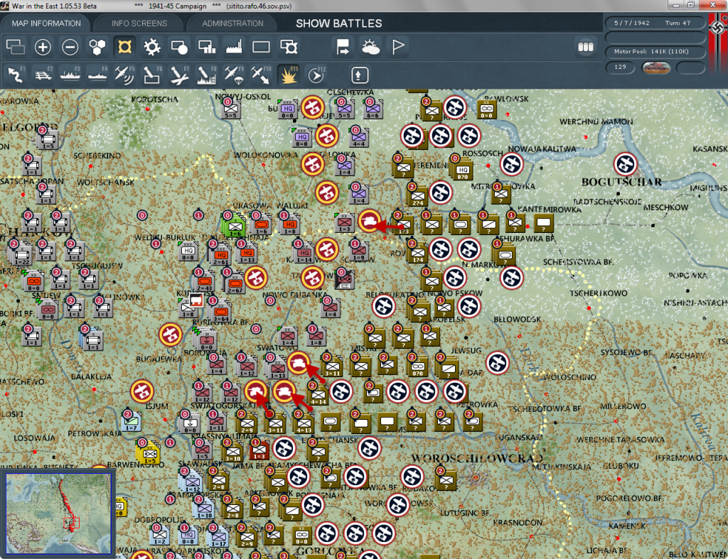Image resolution: width=728 pixels, height=559 pixels.
Task: Select the F4 ship mode icon
Action: pyautogui.click(x=97, y=75)
